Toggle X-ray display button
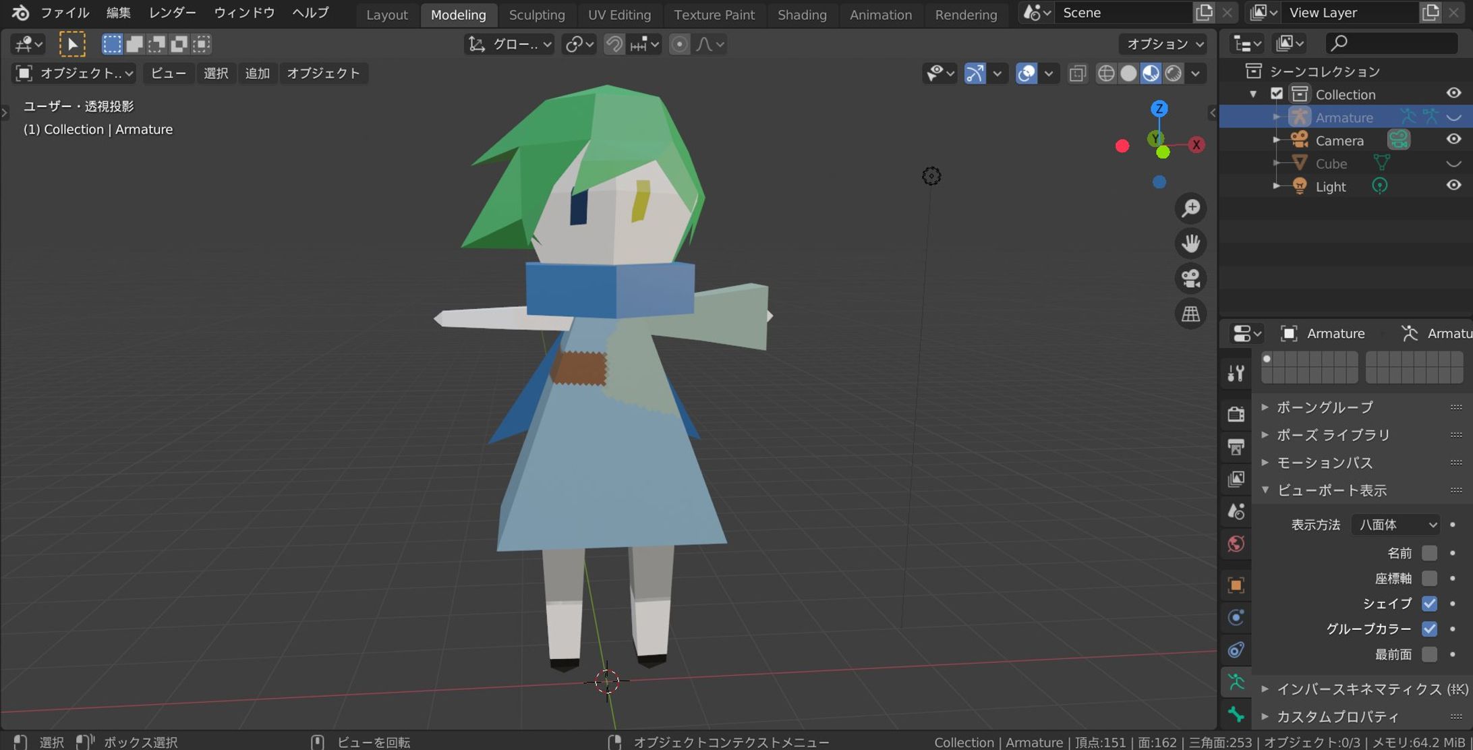 point(1077,73)
